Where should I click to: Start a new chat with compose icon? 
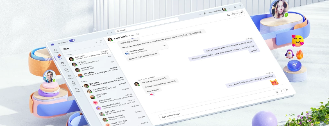pyautogui.click(x=101, y=42)
